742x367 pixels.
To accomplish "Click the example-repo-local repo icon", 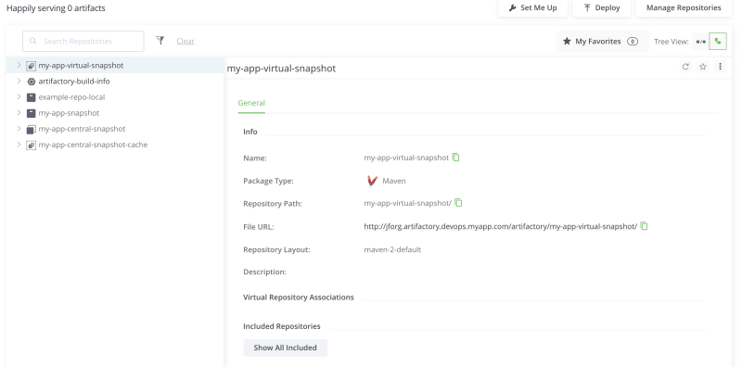I will coord(31,97).
